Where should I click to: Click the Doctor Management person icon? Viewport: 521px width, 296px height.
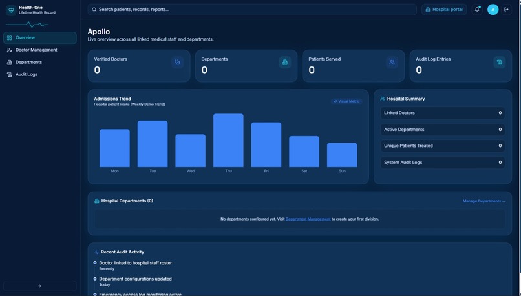click(9, 50)
